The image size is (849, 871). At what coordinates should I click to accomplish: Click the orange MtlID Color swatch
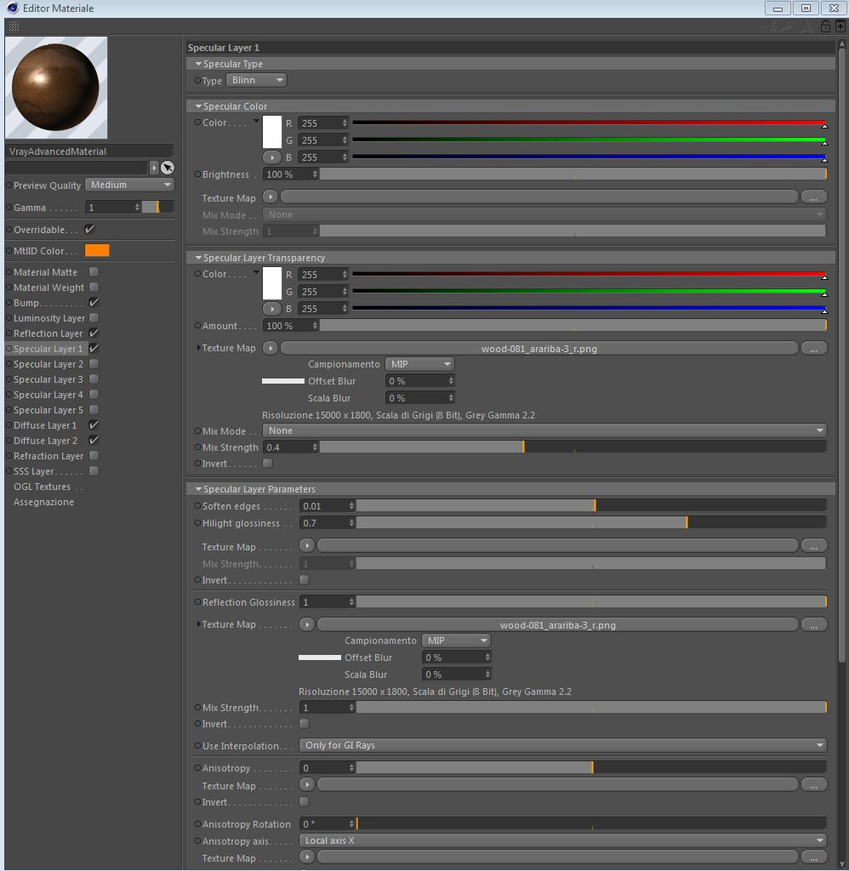(97, 251)
